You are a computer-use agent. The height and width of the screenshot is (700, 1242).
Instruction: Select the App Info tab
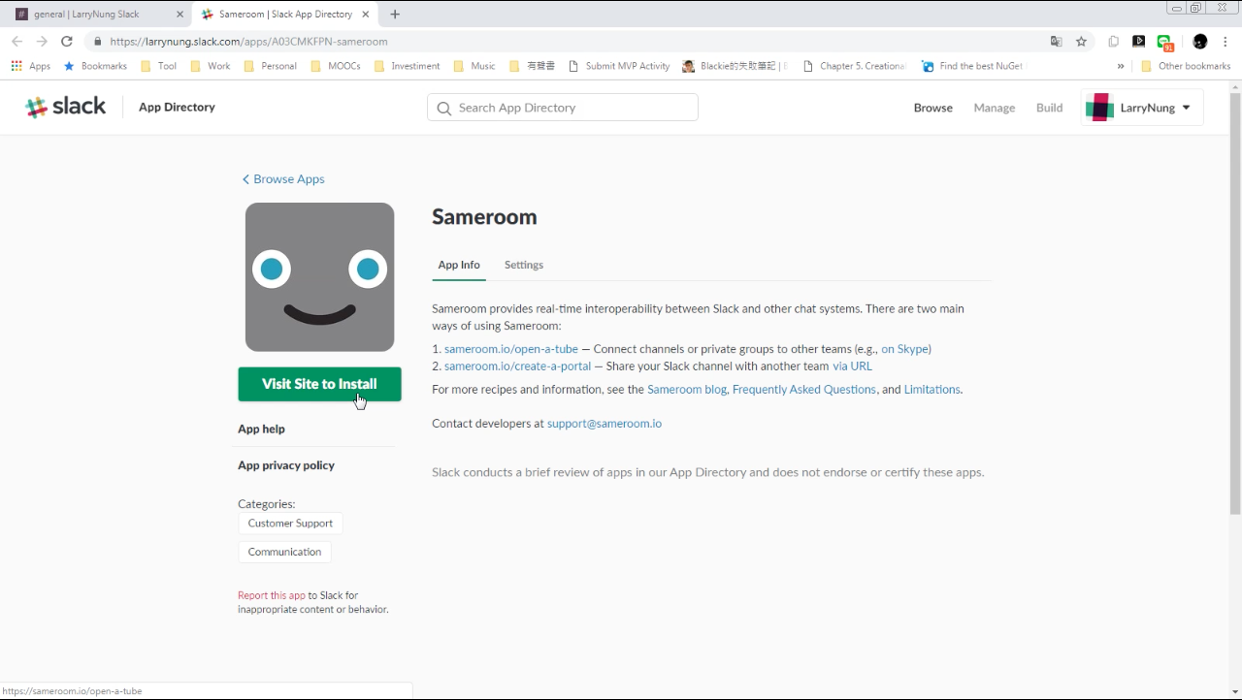(x=459, y=265)
